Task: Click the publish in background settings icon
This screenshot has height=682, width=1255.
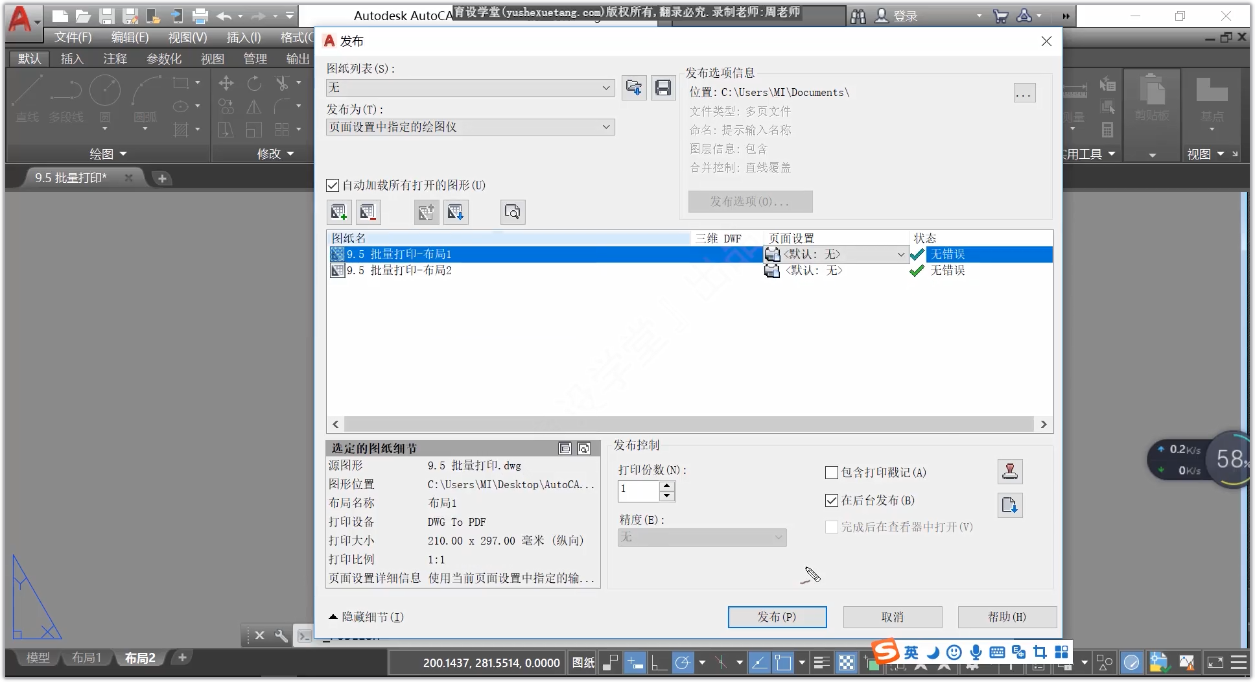Action: pos(1010,505)
